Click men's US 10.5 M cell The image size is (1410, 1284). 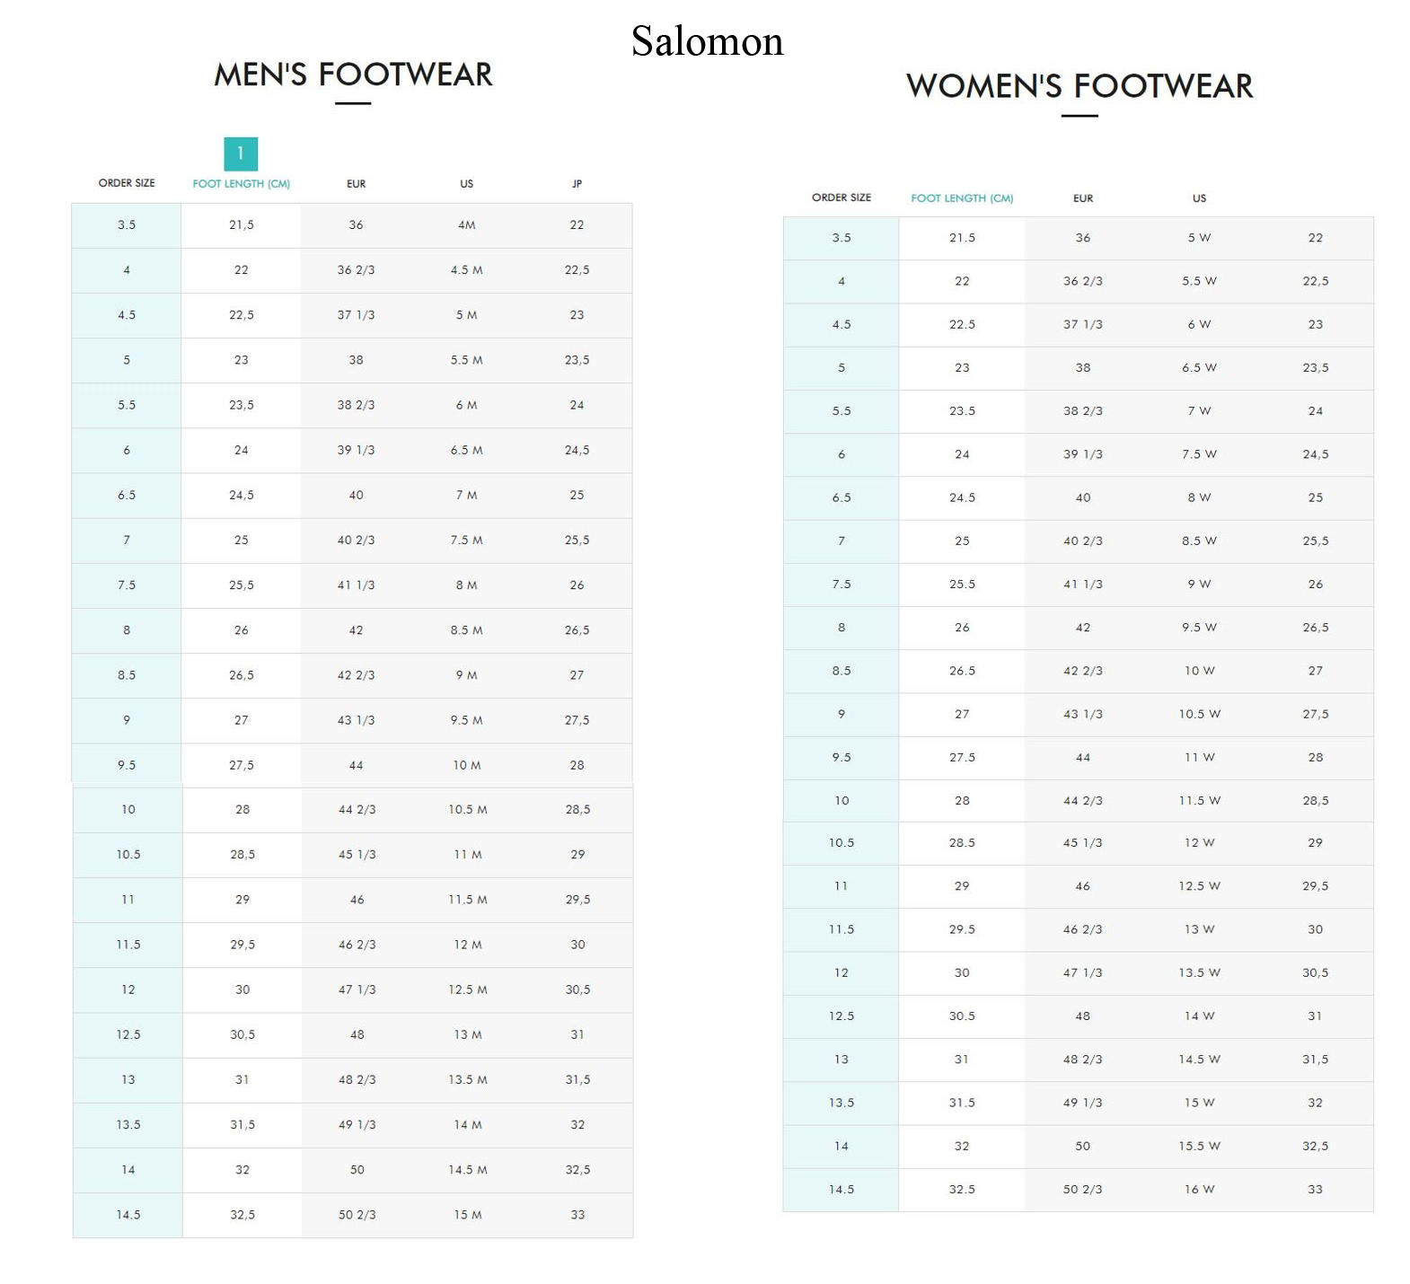468,809
